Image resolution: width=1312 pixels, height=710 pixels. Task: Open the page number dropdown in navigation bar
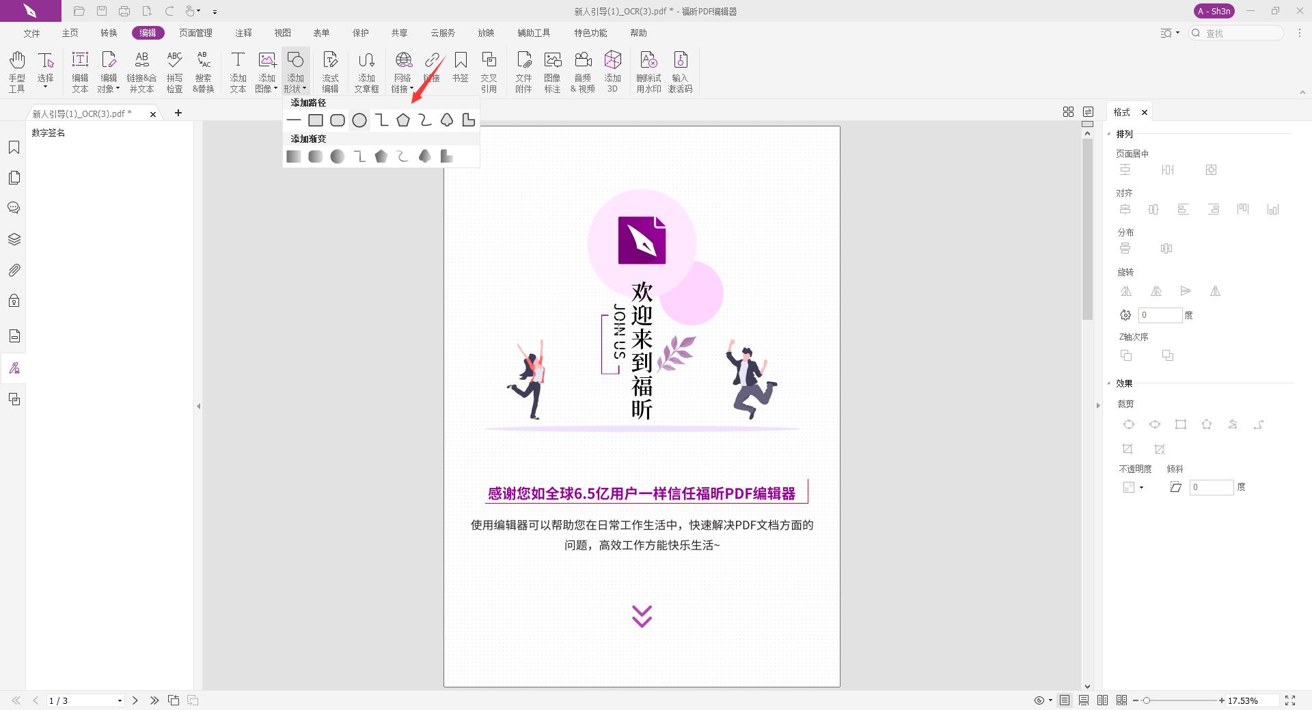(x=120, y=700)
